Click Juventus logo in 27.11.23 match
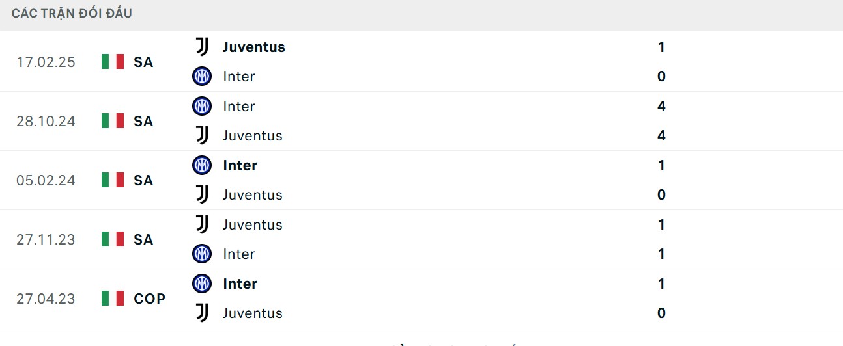The height and width of the screenshot is (346, 843). [x=202, y=224]
